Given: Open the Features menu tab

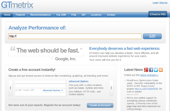Looking at the screenshot, I should pos(20,15).
